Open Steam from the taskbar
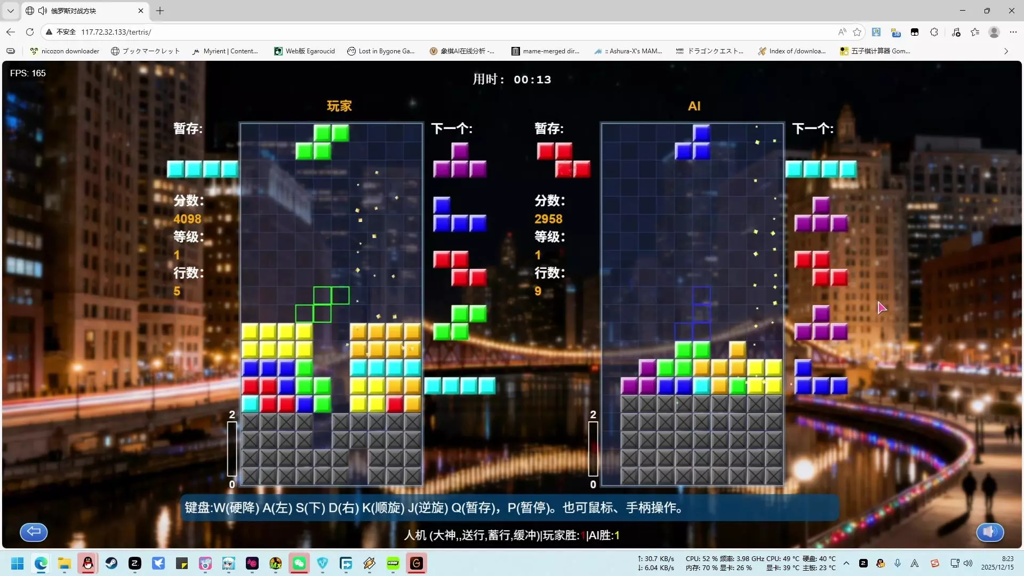The image size is (1024, 576). pyautogui.click(x=111, y=563)
